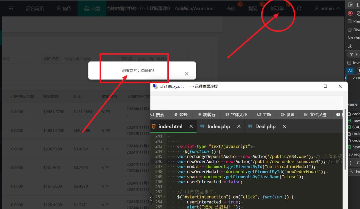Viewport: 360px width, 209px height.
Task: Click the download export HAR icon
Action: coord(350,46)
